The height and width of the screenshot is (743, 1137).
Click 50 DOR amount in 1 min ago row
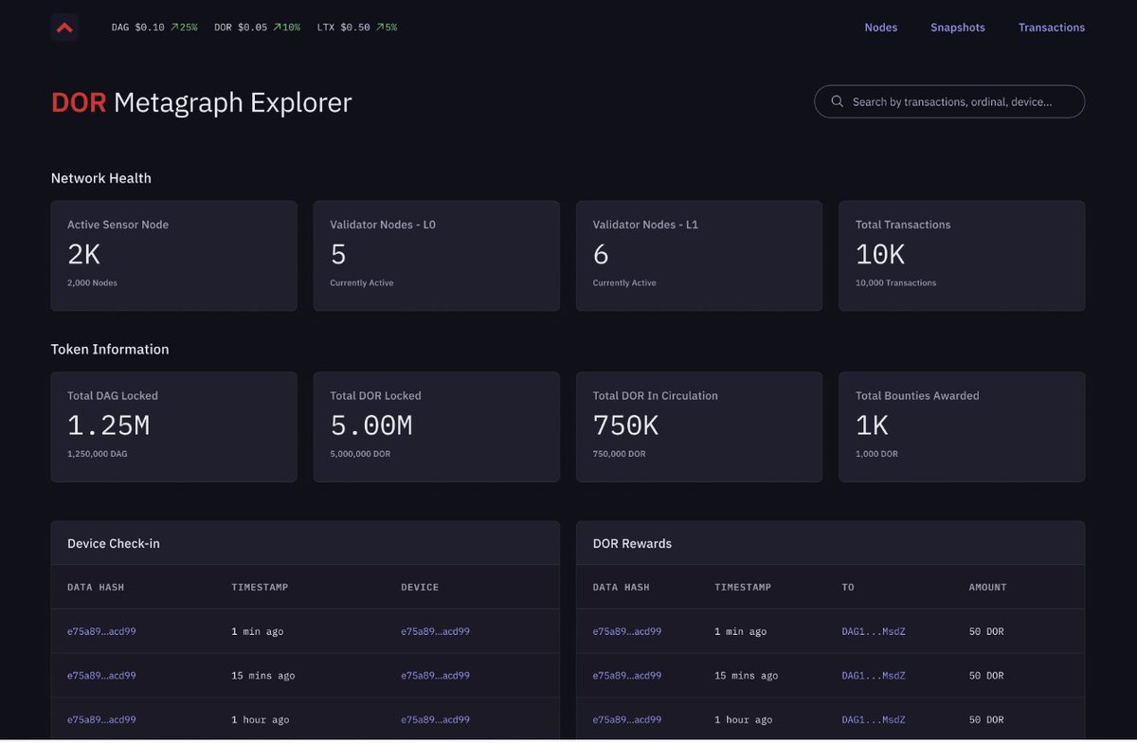coord(986,631)
